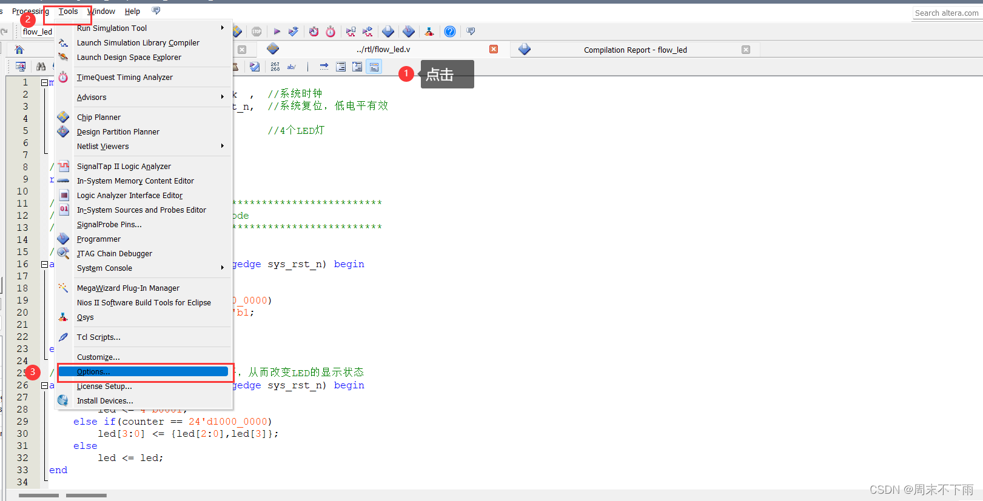Toggle line numbers with 267/268 icon
This screenshot has width=983, height=501.
pos(275,67)
